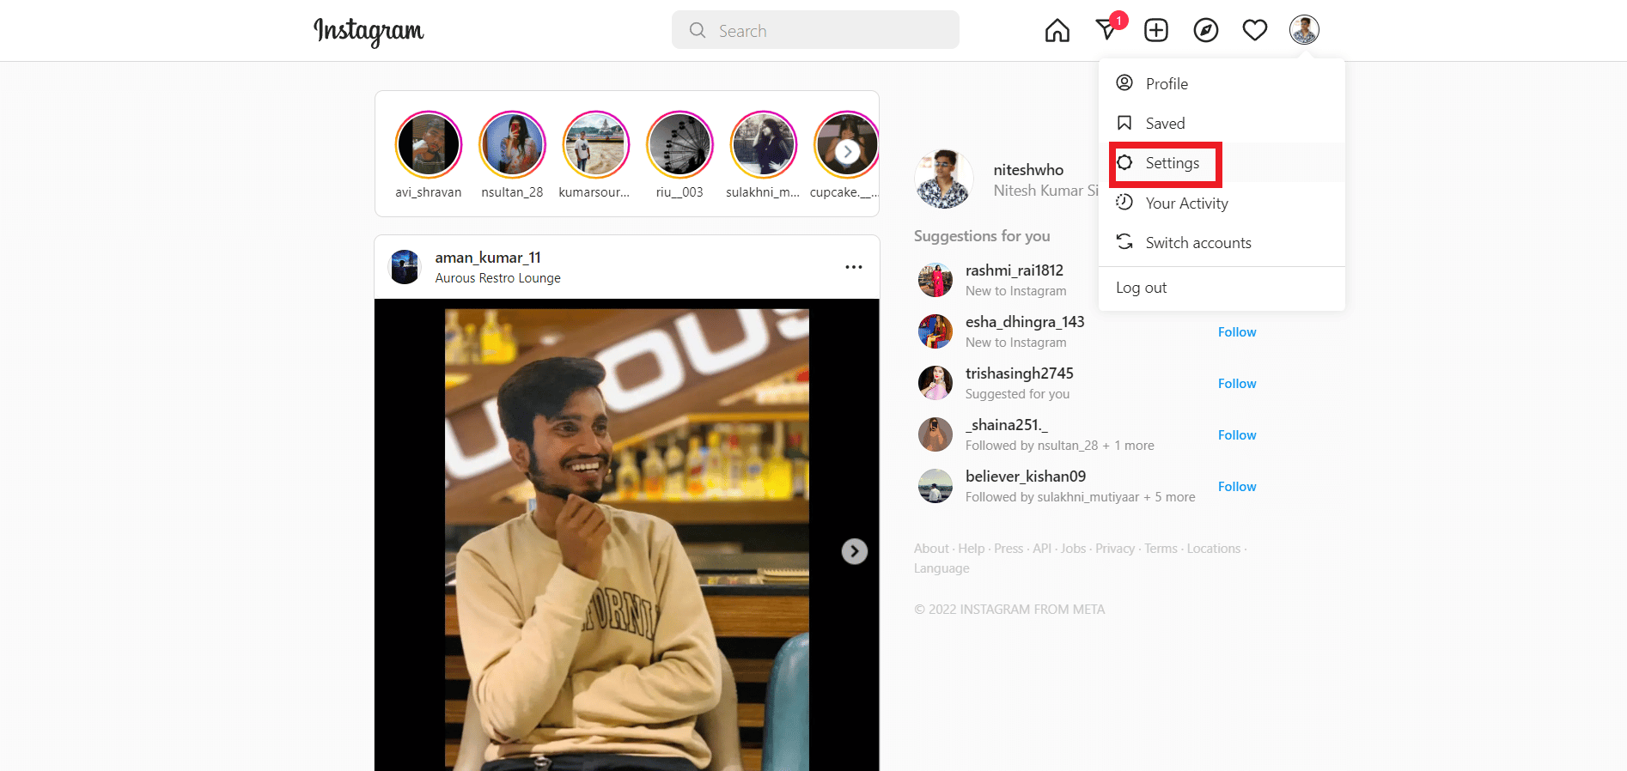Open believer_kishan09 username
The image size is (1627, 771).
1026,477
